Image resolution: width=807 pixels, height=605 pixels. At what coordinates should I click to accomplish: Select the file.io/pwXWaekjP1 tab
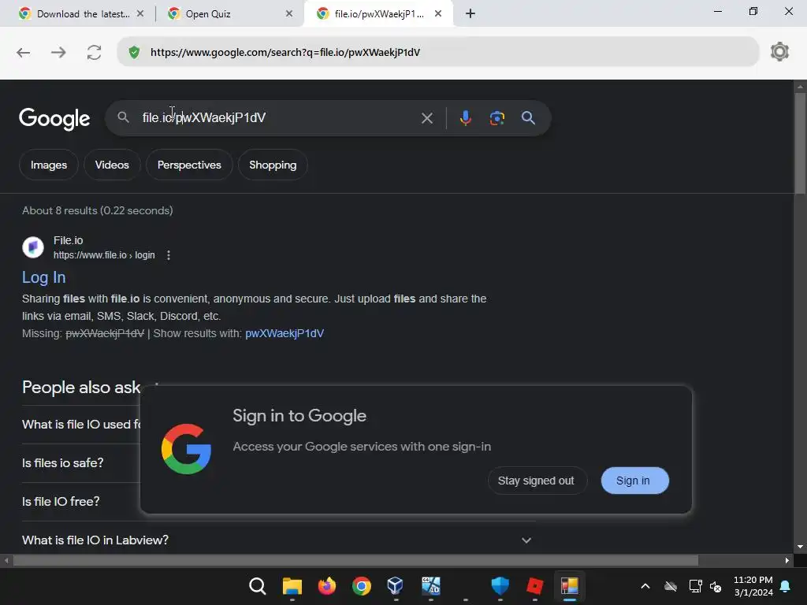tap(379, 14)
